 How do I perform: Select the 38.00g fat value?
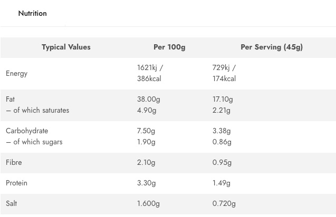(x=148, y=99)
